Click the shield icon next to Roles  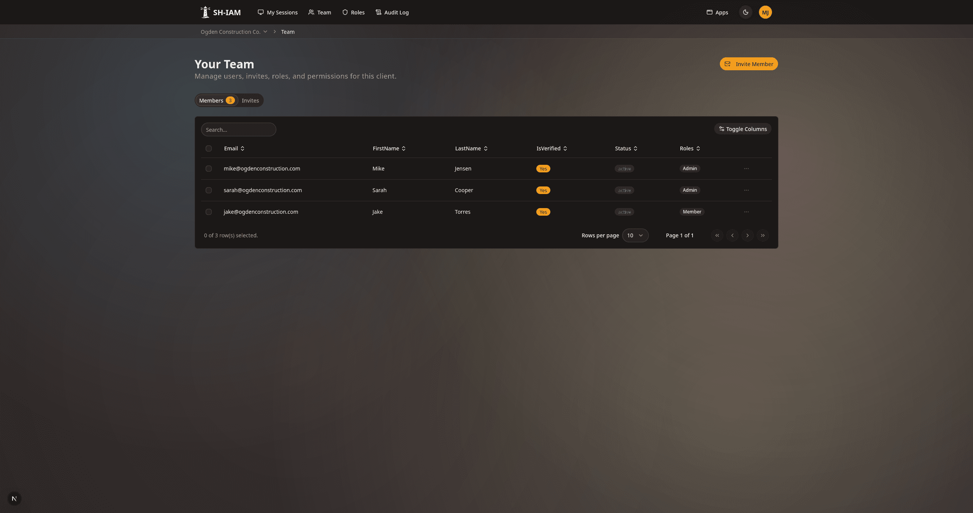344,12
